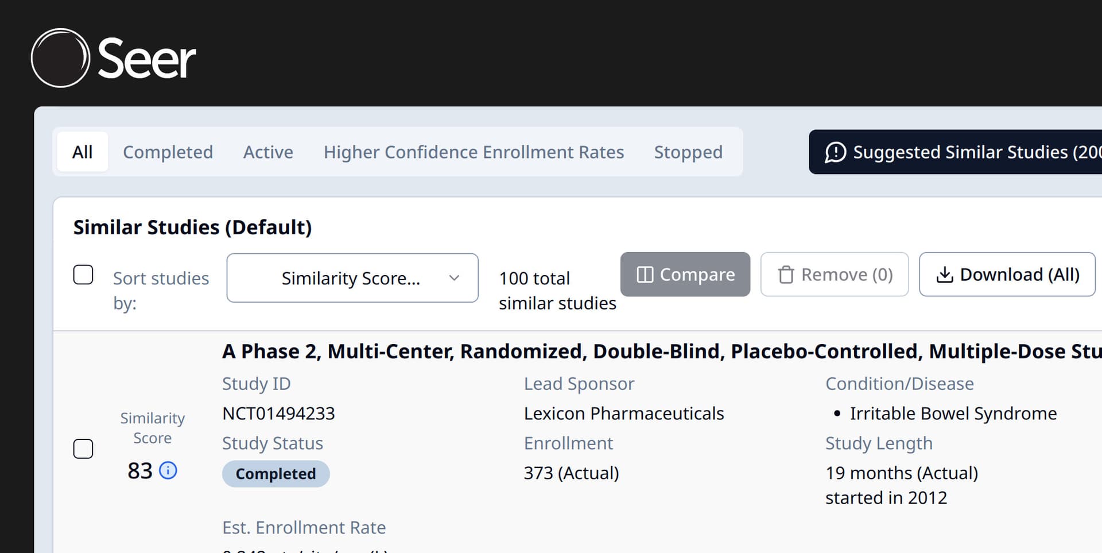Open the Higher Confidence Enrollment Rates tab
Screen dimensions: 1102x553
[474, 152]
